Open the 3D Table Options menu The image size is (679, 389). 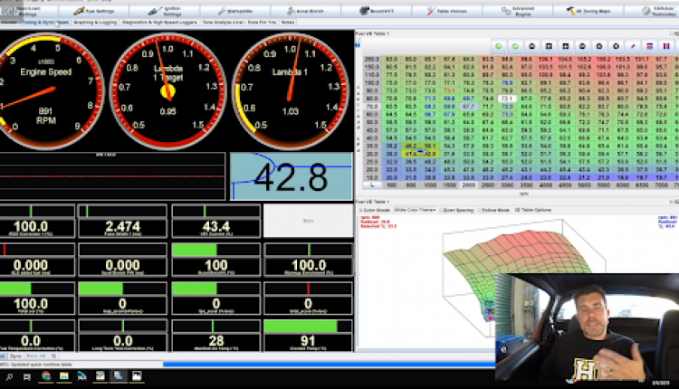(532, 210)
